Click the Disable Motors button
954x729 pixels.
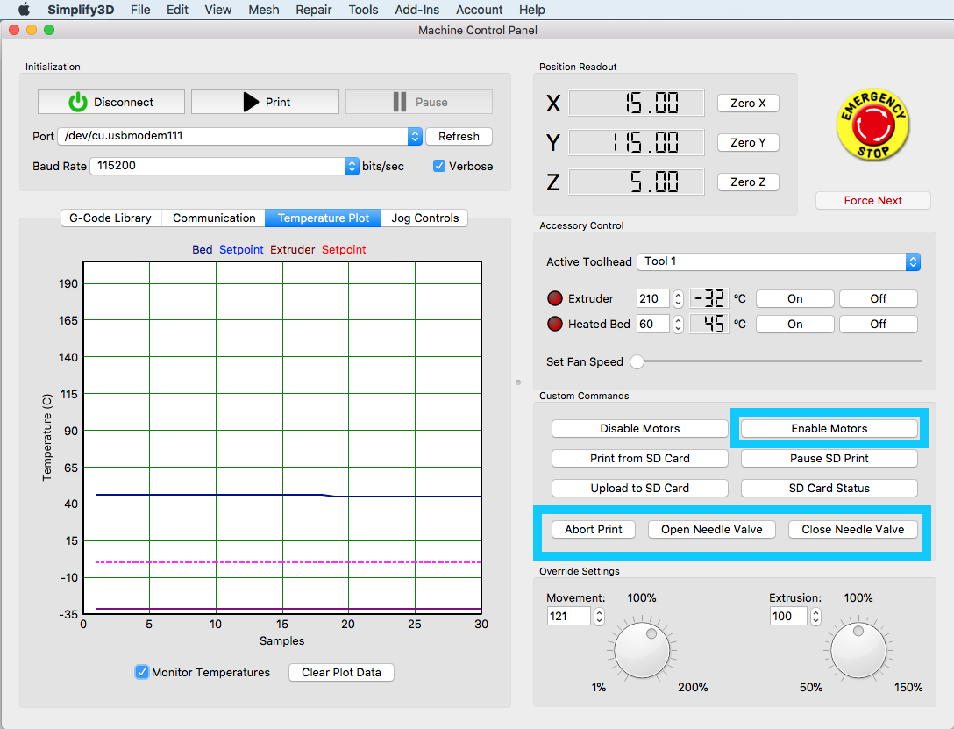[x=639, y=428]
